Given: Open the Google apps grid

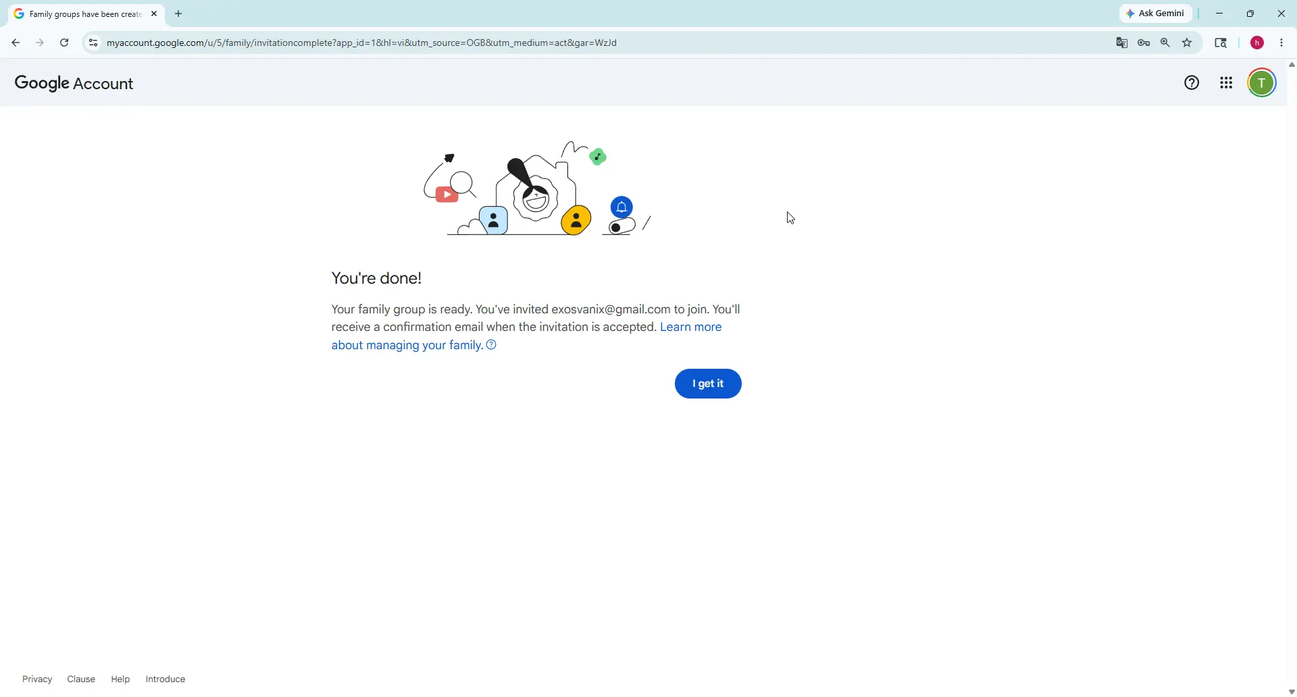Looking at the screenshot, I should coord(1227,83).
